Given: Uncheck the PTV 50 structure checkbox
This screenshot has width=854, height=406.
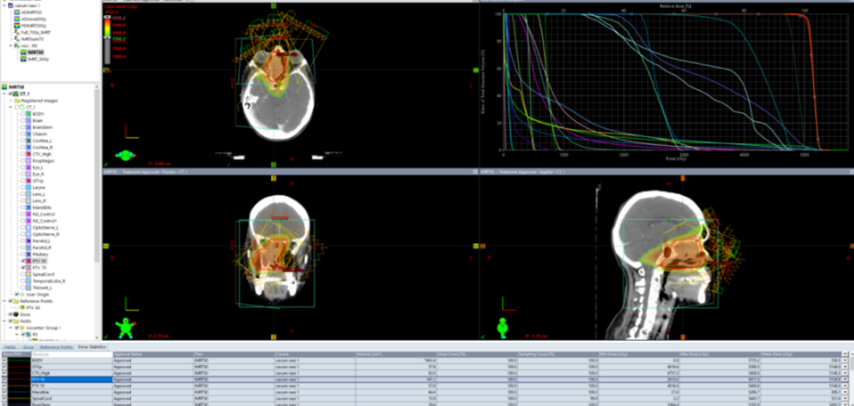Looking at the screenshot, I should point(22,261).
